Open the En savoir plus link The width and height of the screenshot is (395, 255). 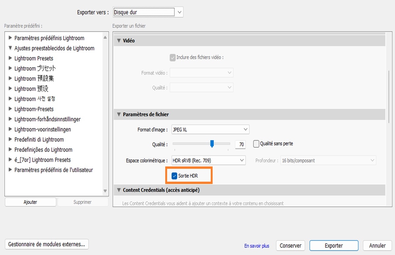point(256,246)
